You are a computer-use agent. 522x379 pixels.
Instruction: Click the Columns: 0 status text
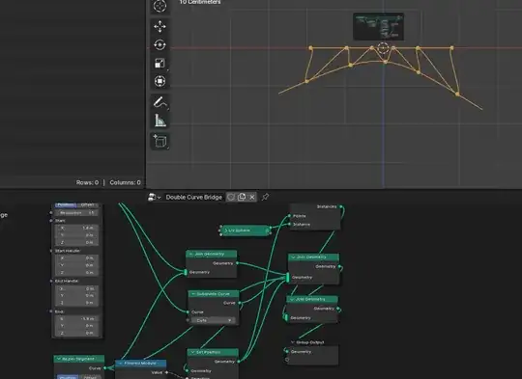[x=125, y=182]
